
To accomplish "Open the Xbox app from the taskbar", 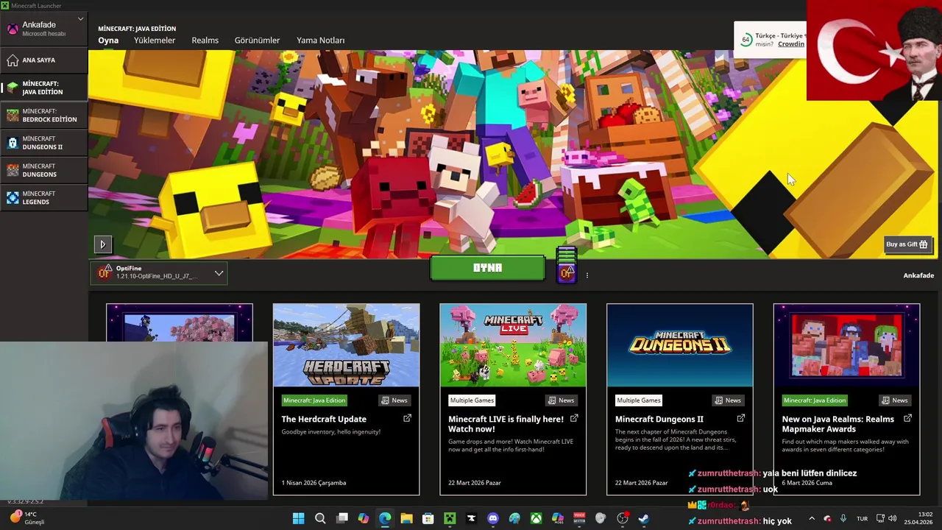I will pos(536,518).
